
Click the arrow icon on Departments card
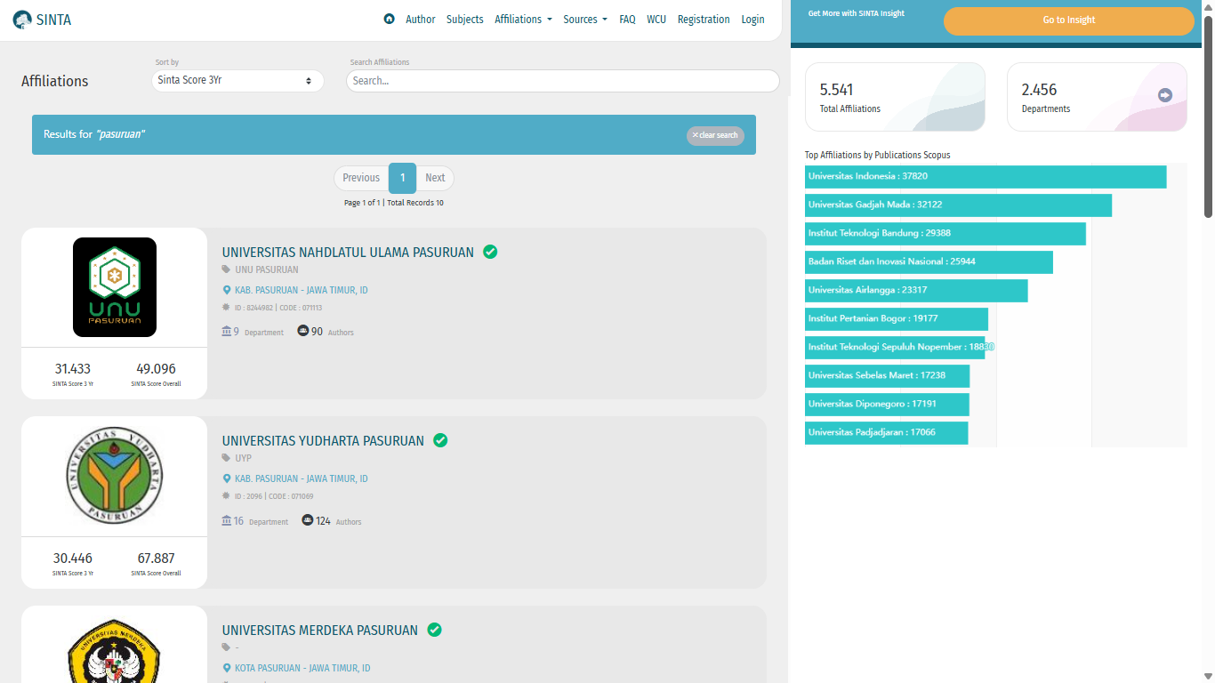pyautogui.click(x=1165, y=95)
